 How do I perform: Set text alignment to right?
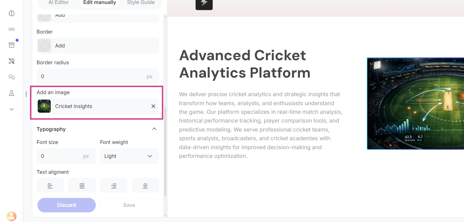tap(114, 186)
